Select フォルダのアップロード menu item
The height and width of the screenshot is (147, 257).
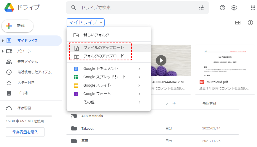[x=103, y=56]
